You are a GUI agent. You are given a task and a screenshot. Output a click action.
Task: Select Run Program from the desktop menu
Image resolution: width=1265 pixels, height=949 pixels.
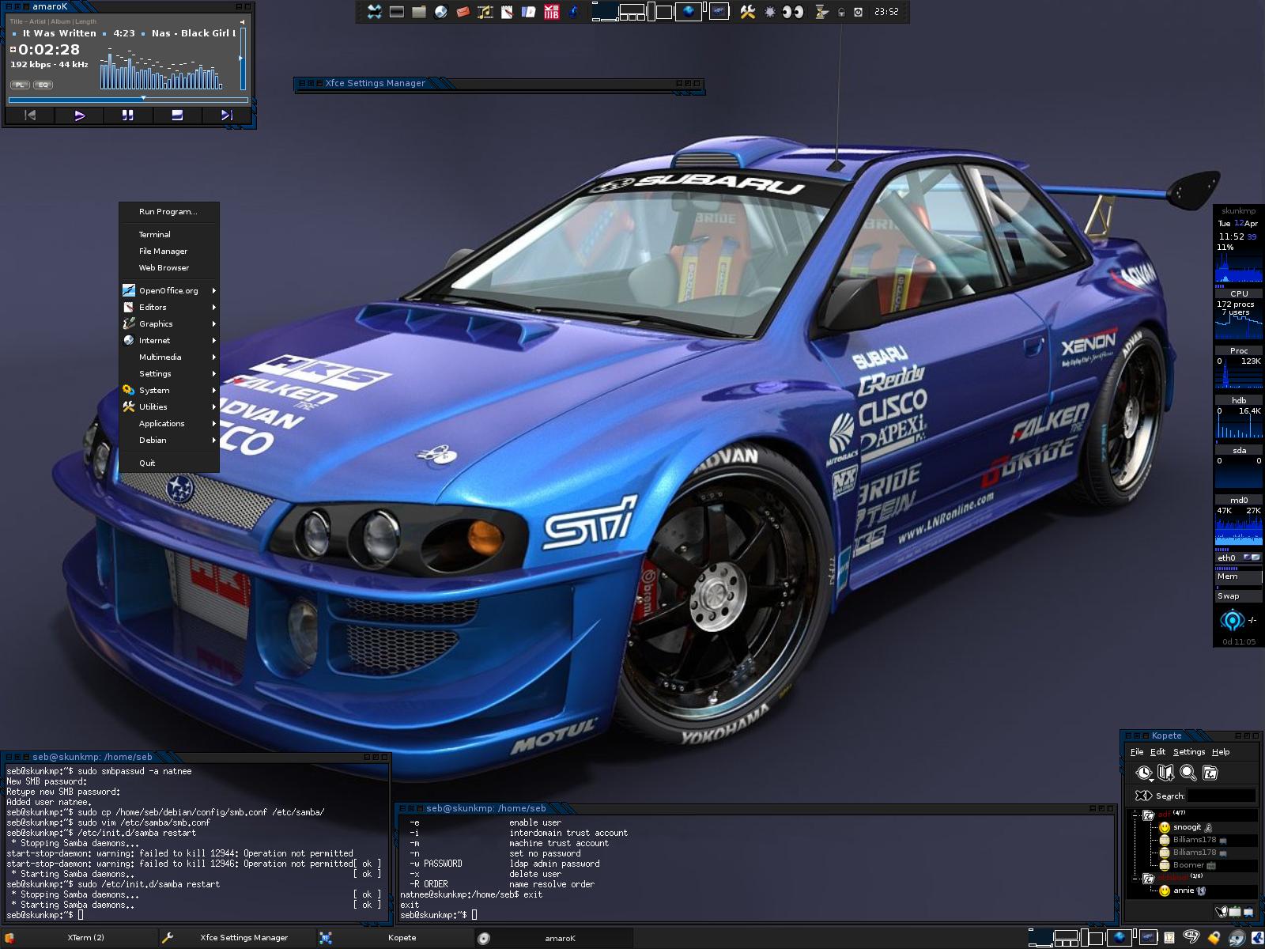(168, 211)
